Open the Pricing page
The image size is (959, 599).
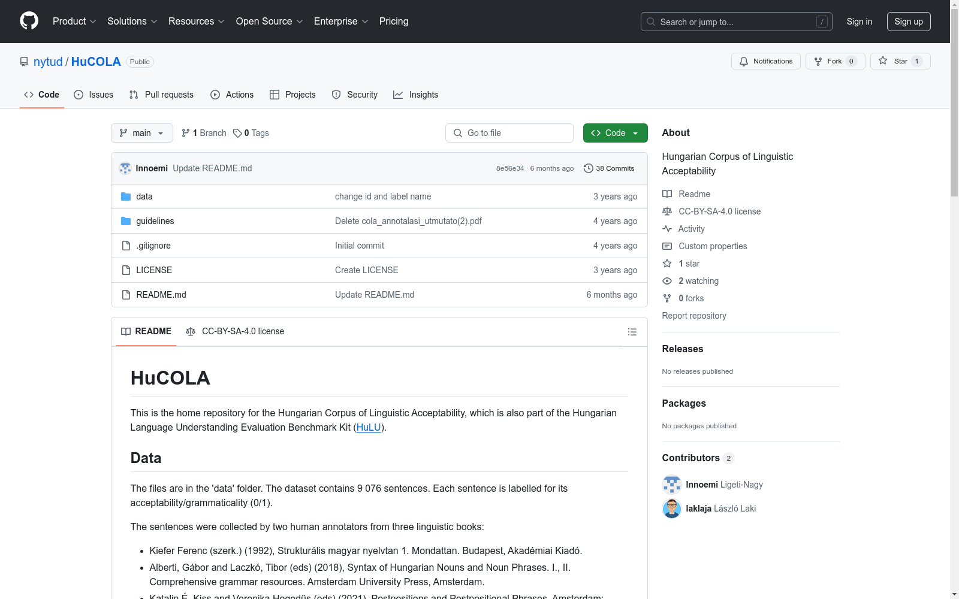coord(394,22)
